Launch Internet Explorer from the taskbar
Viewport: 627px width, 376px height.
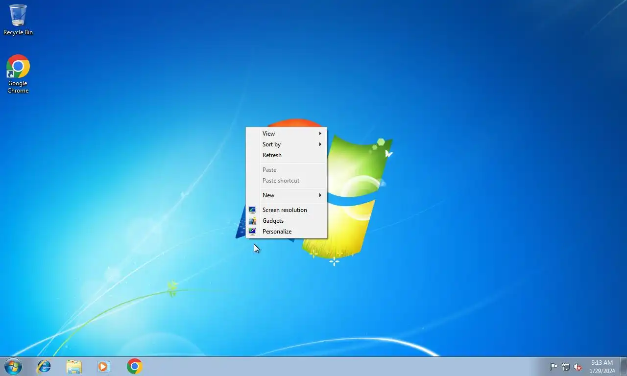coord(44,366)
